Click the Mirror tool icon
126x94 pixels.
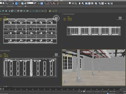tap(73, 3)
